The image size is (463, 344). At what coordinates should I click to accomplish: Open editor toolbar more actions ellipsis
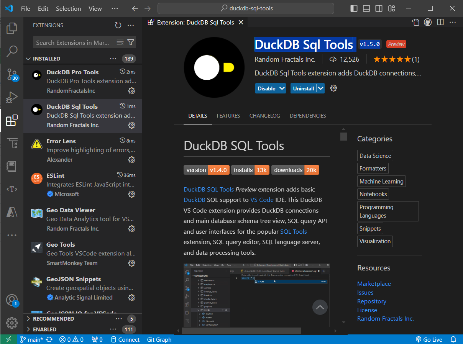(x=453, y=22)
